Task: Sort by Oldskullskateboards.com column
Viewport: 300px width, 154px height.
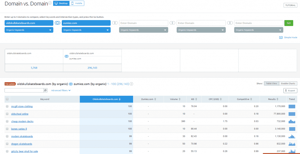Action: pos(106,99)
